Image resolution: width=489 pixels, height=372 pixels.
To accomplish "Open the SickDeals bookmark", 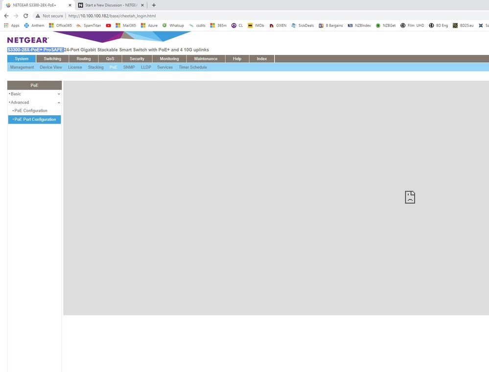I will tap(303, 25).
